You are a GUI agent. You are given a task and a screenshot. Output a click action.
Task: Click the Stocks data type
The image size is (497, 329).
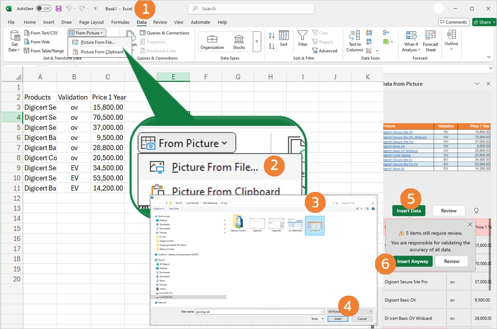[x=239, y=42]
